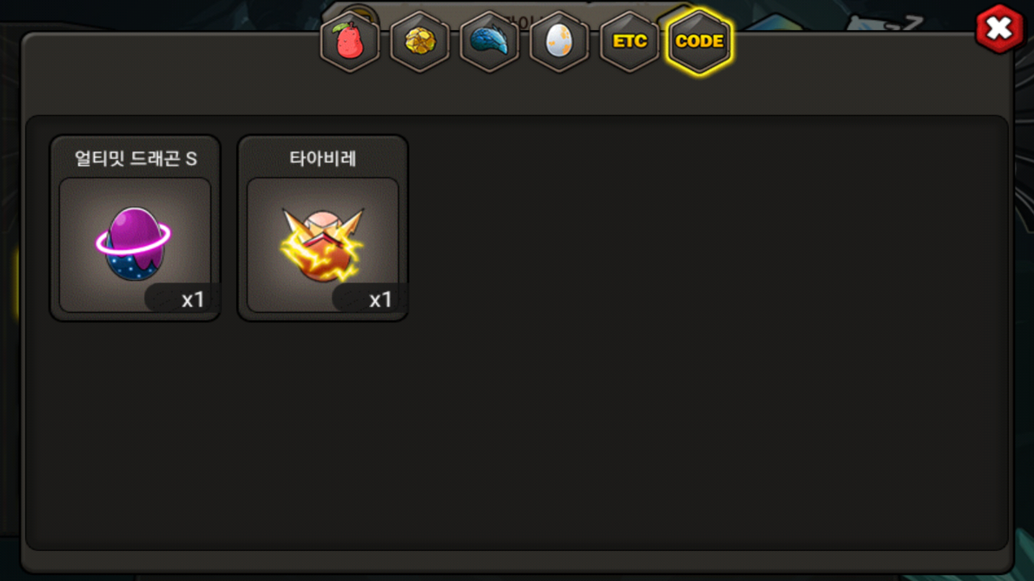This screenshot has height=581, width=1034.
Task: Select the gold nugget tab icon
Action: pos(420,41)
